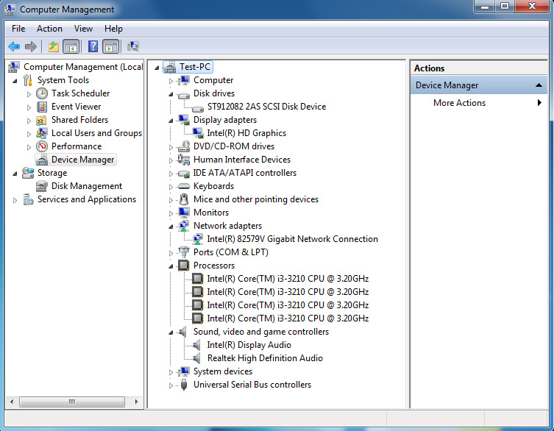Click the Network adapters category icon
554x431 pixels.
[184, 226]
